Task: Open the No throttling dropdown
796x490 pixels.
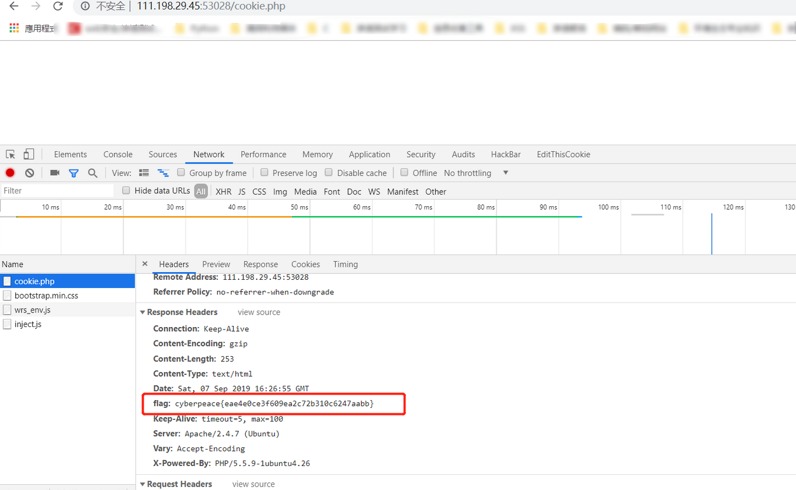Action: (476, 173)
